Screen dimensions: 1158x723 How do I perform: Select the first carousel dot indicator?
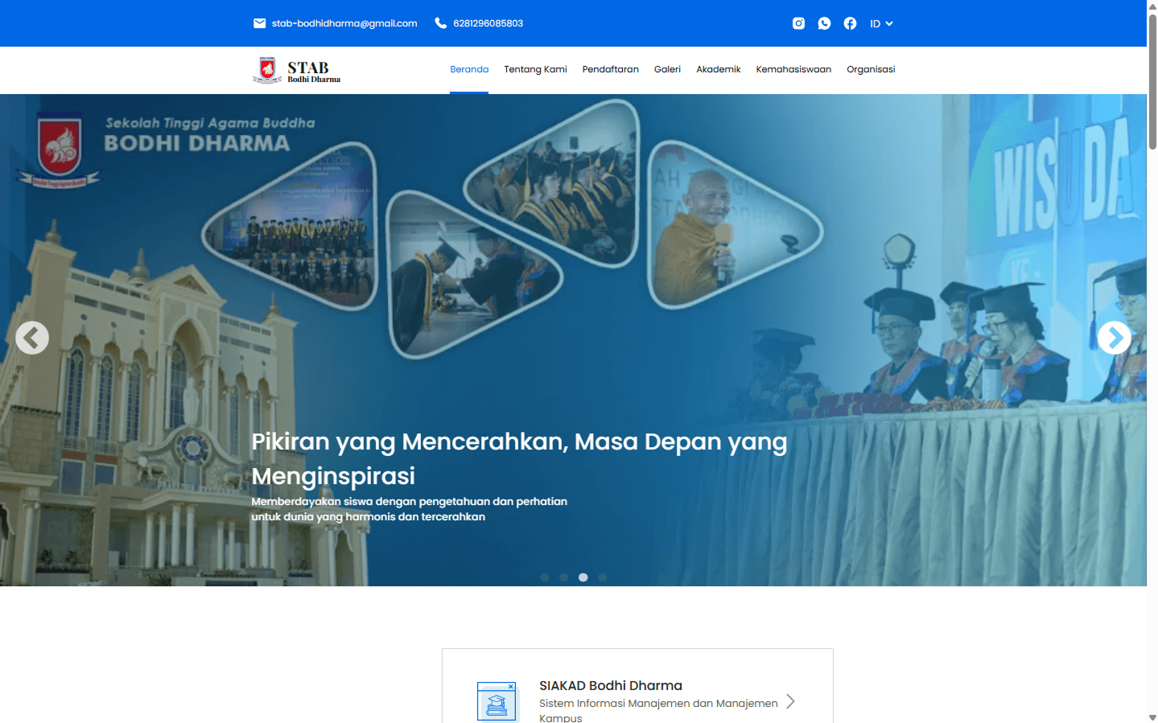tap(545, 577)
